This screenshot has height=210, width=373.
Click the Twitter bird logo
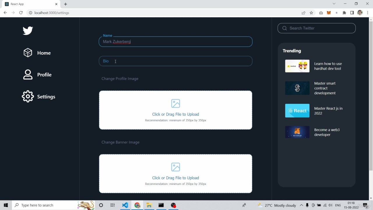[x=28, y=31]
